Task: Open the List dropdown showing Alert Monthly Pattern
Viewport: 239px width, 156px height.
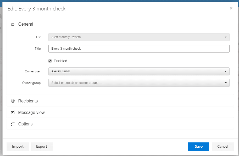Action: 139,37
